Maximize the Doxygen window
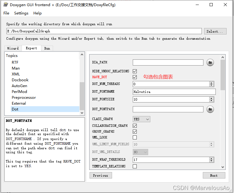The image size is (234, 193). coord(211,5)
